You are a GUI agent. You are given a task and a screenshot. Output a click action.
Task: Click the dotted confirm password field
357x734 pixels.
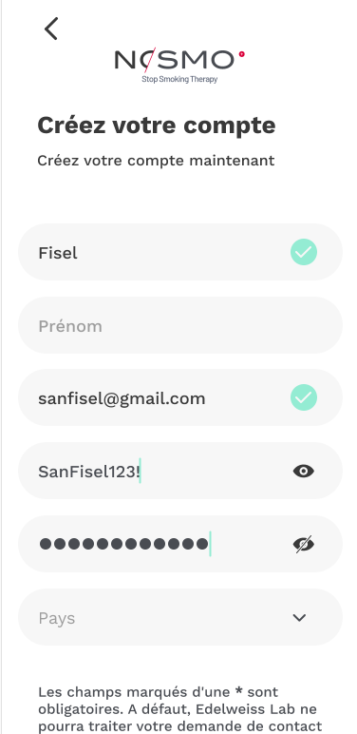pyautogui.click(x=180, y=544)
